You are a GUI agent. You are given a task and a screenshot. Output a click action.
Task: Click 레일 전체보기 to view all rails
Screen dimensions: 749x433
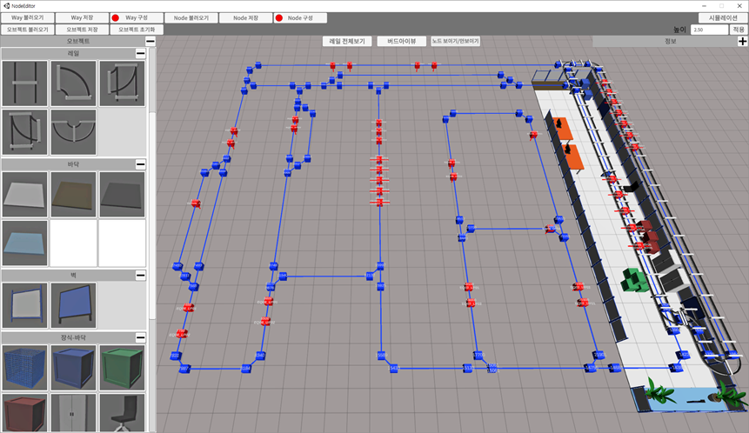point(347,41)
